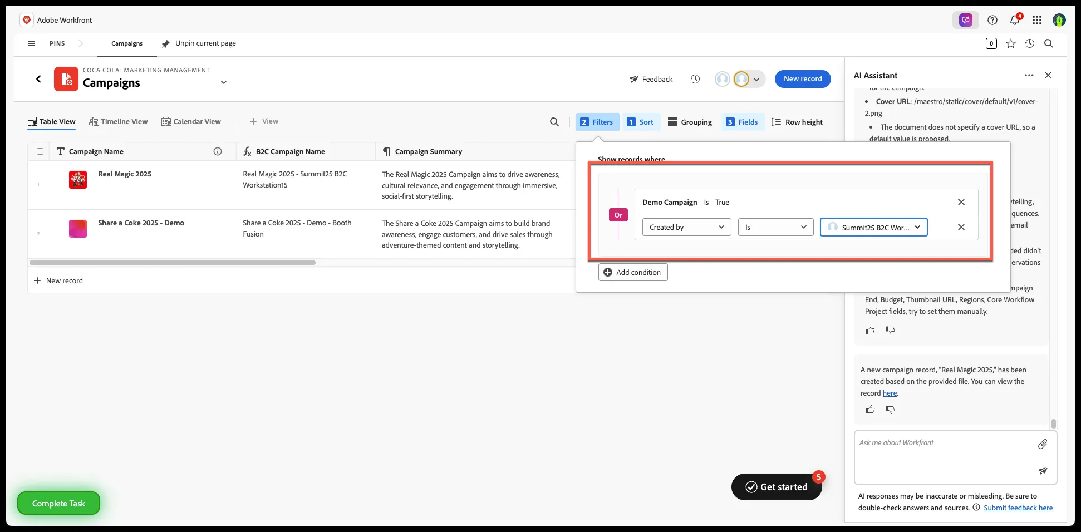This screenshot has width=1081, height=532.
Task: Thumbs up the Real Magic 2025 response
Action: [871, 410]
